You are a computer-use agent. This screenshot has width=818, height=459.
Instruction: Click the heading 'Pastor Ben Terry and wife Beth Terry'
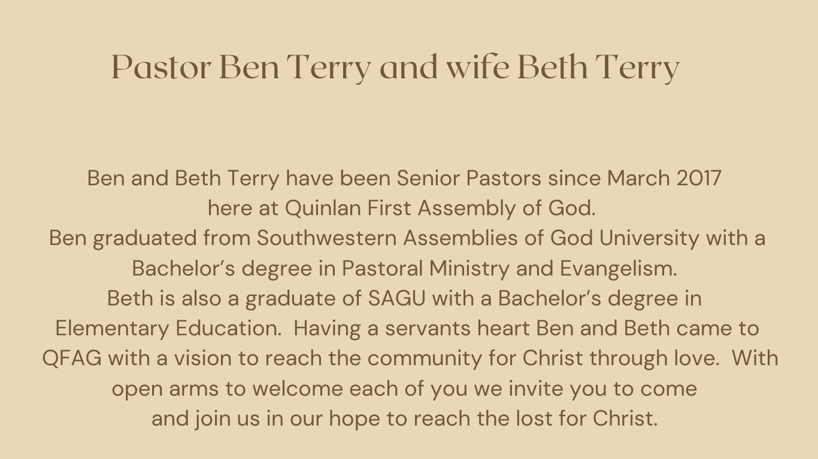click(395, 67)
